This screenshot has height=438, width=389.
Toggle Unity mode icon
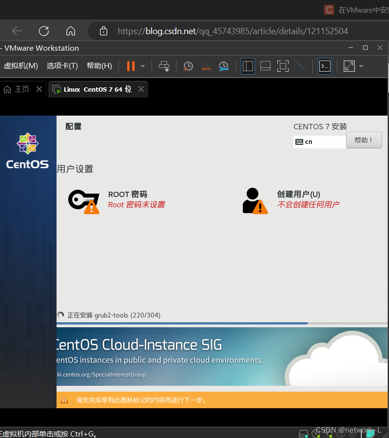click(x=300, y=66)
